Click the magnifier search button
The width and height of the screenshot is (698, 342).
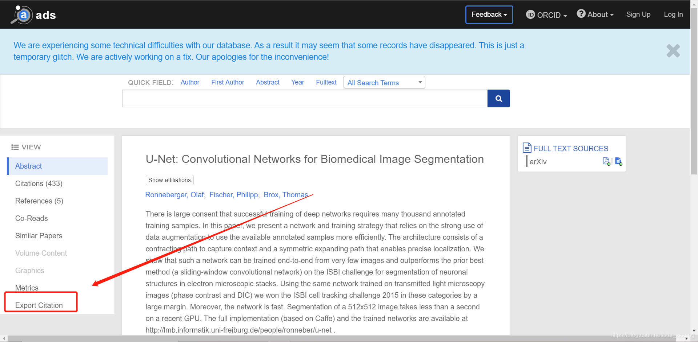(x=499, y=99)
